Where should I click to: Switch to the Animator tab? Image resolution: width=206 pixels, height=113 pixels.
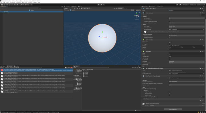(67, 7)
